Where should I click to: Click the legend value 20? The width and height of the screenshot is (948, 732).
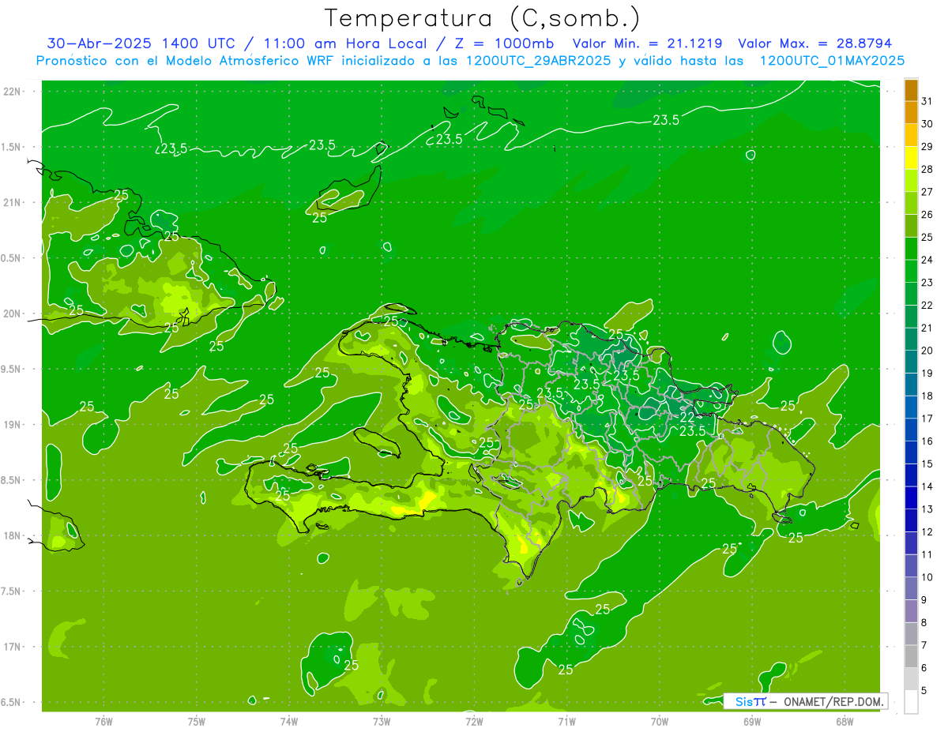(927, 351)
